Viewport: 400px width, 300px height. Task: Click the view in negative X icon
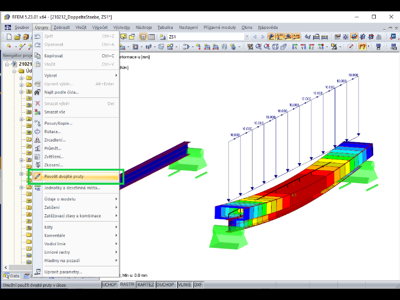click(x=321, y=46)
